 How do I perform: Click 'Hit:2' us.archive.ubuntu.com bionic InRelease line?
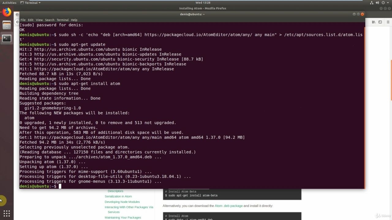91,50
